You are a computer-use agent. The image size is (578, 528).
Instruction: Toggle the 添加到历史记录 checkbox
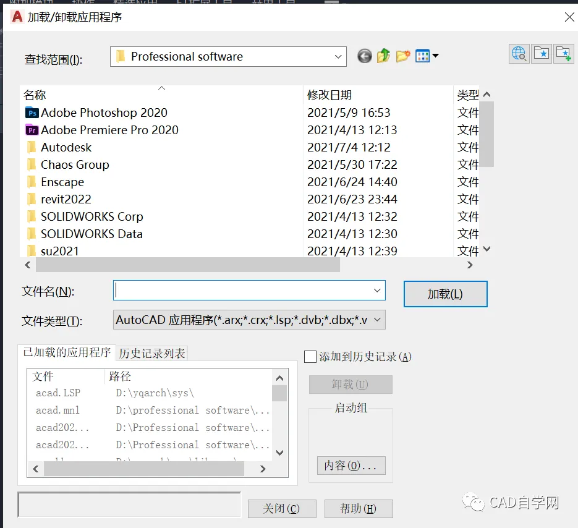(310, 357)
